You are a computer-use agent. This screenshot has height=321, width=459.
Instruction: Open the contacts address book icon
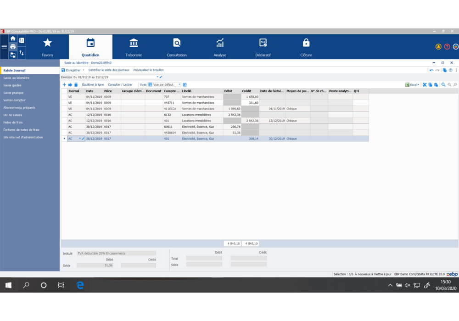coord(22,40)
